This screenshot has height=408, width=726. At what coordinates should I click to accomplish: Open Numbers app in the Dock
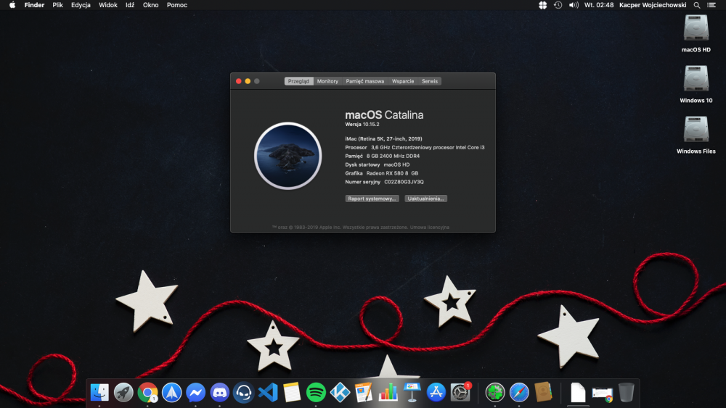point(388,393)
